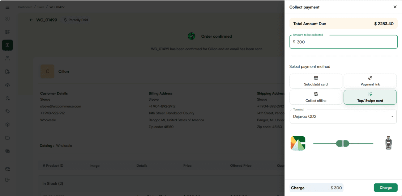402x196 pixels.
Task: Navigate to Sales in breadcrumb
Action: click(41, 7)
